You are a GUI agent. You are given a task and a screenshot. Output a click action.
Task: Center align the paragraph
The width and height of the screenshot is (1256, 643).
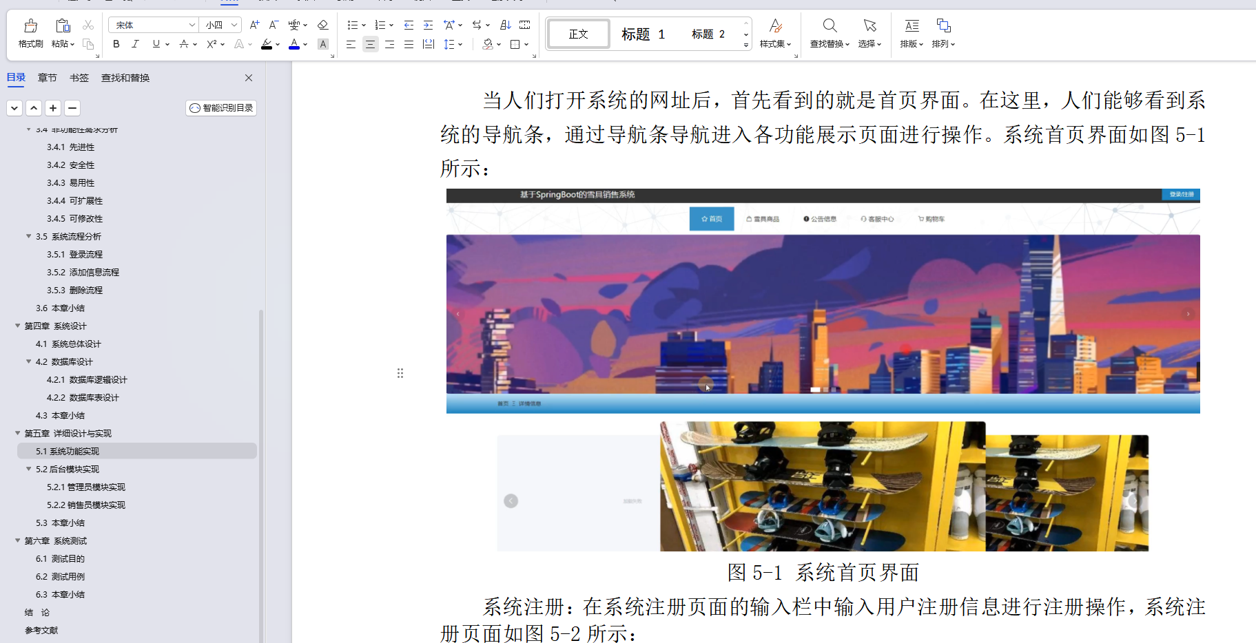(370, 44)
